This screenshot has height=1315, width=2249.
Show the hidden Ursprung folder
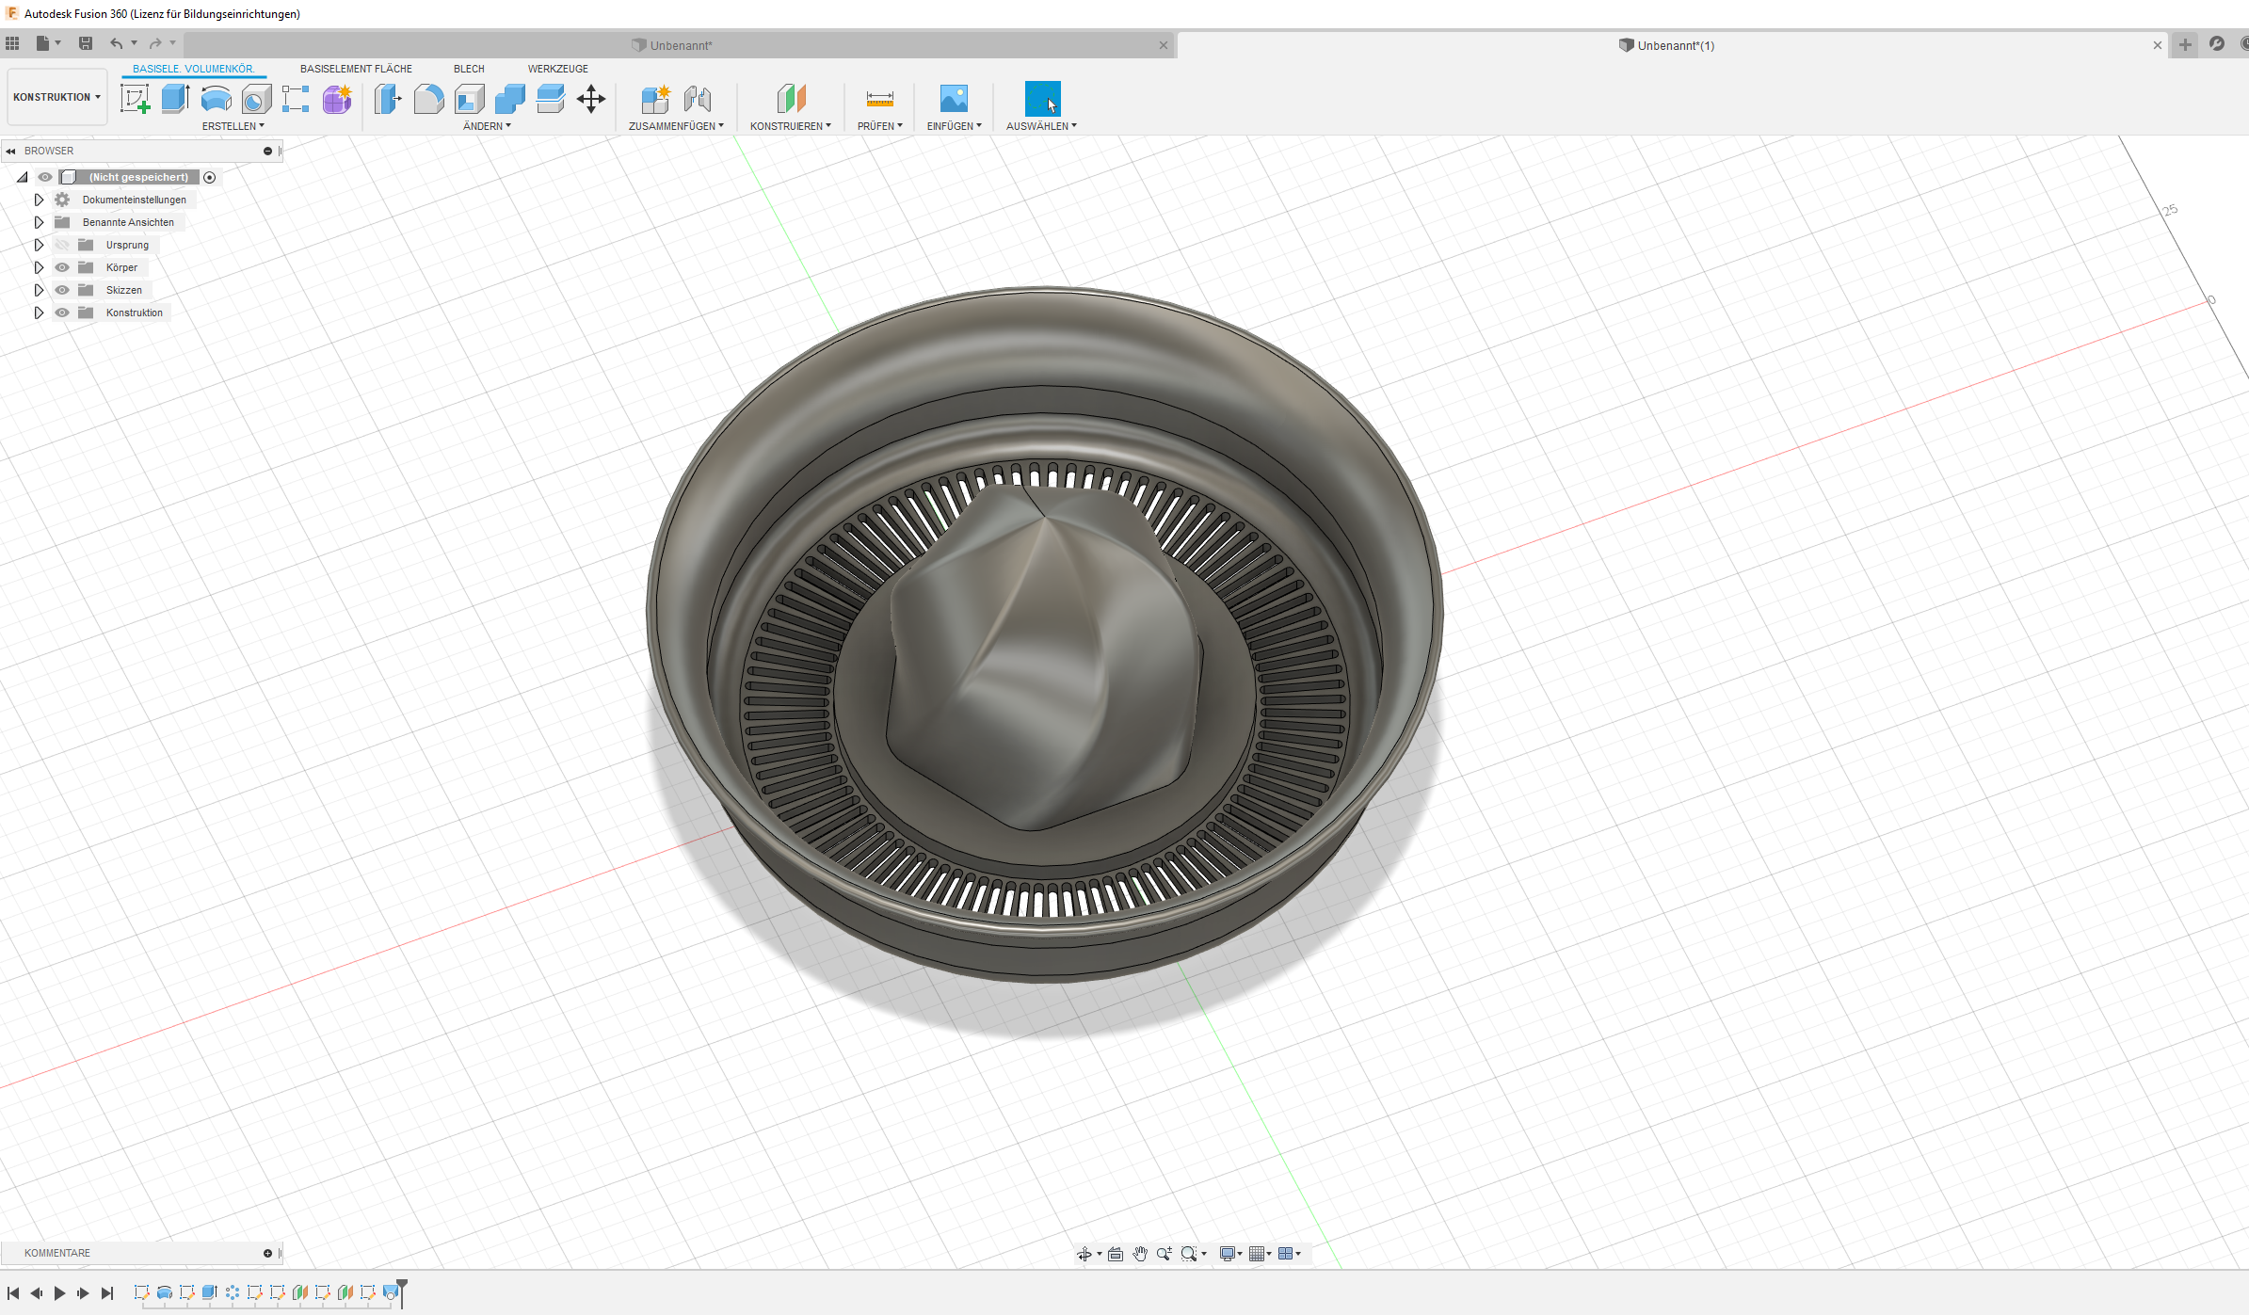(62, 245)
